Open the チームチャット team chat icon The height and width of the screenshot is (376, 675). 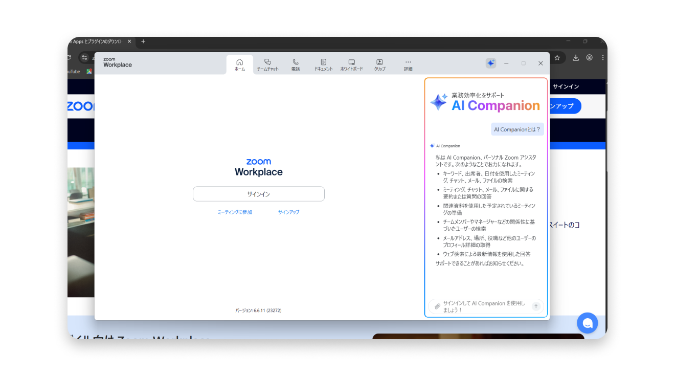pyautogui.click(x=267, y=64)
